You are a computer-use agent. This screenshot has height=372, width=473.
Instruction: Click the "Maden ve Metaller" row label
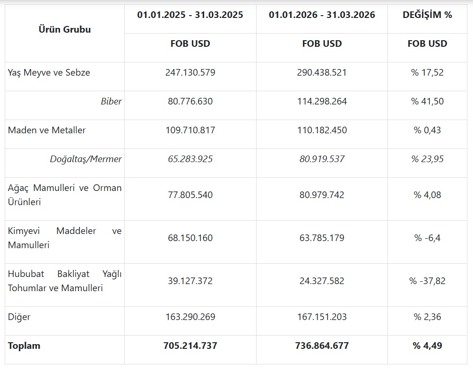click(x=47, y=130)
